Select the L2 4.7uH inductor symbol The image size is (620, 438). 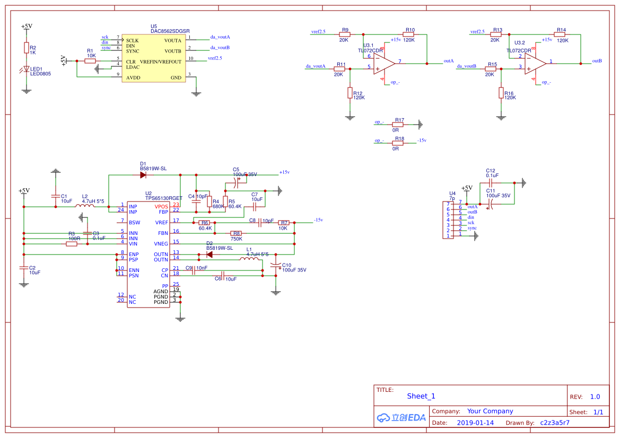coord(85,206)
